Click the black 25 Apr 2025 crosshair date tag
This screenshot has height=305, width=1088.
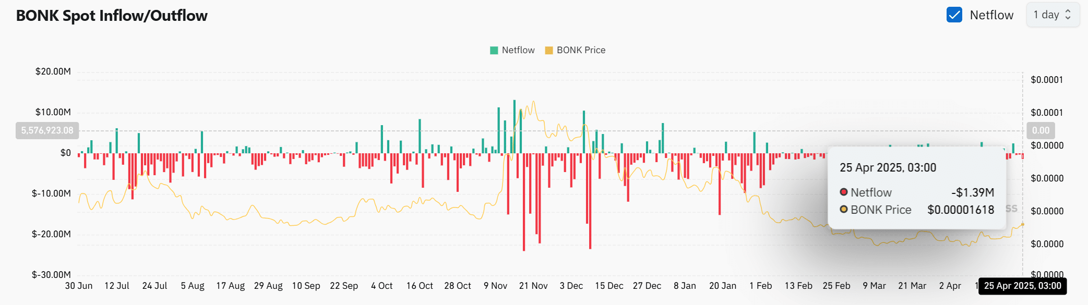click(1022, 286)
